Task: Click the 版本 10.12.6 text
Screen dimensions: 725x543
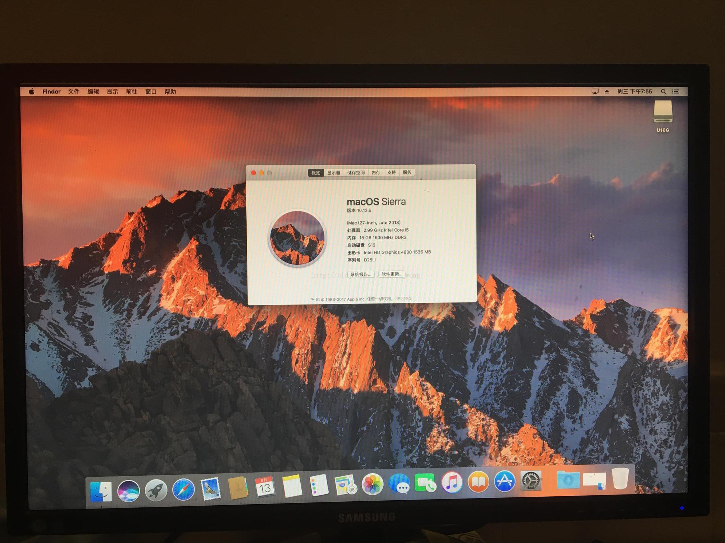Action: [x=359, y=210]
